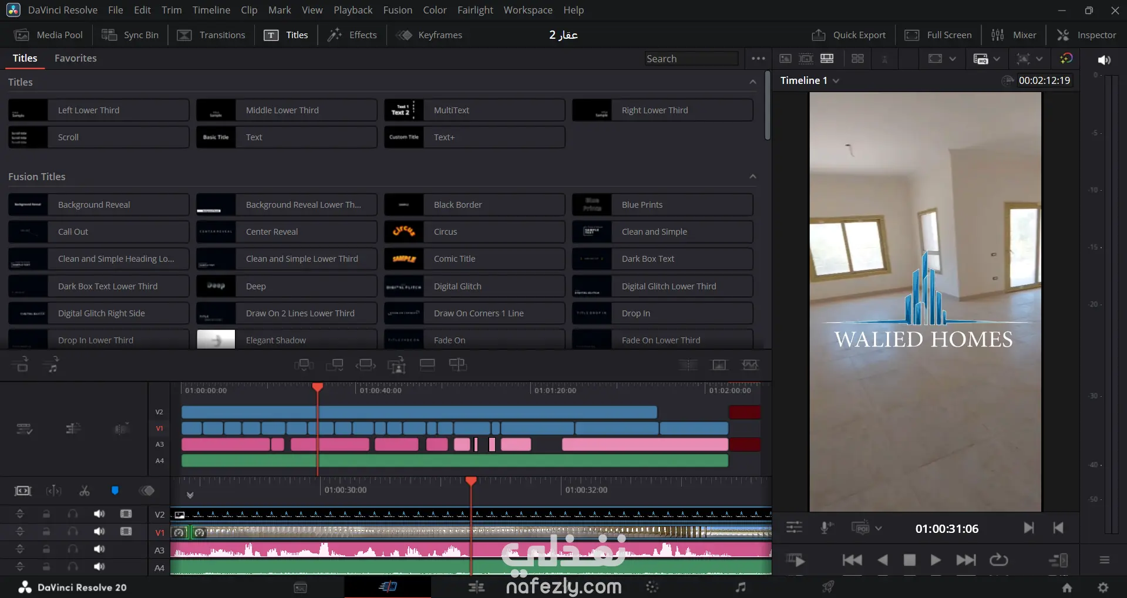Mute the A4 audio track
Image resolution: width=1127 pixels, height=598 pixels.
pos(99,567)
